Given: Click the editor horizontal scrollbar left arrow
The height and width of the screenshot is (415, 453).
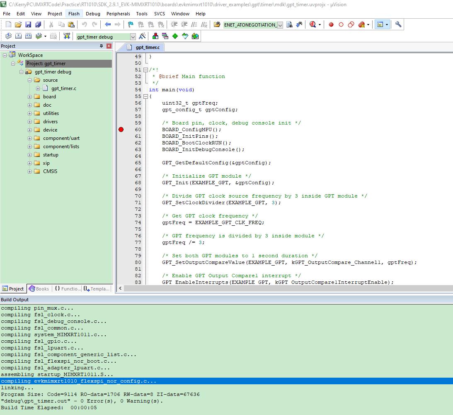Looking at the screenshot, I should [120, 288].
